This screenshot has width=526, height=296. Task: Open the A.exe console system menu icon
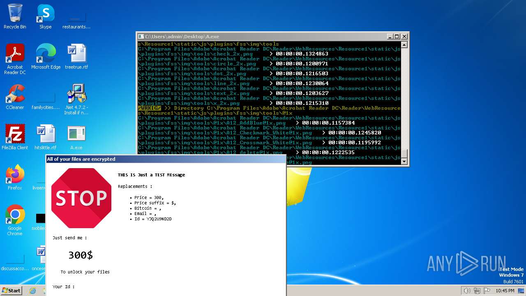pos(141,37)
